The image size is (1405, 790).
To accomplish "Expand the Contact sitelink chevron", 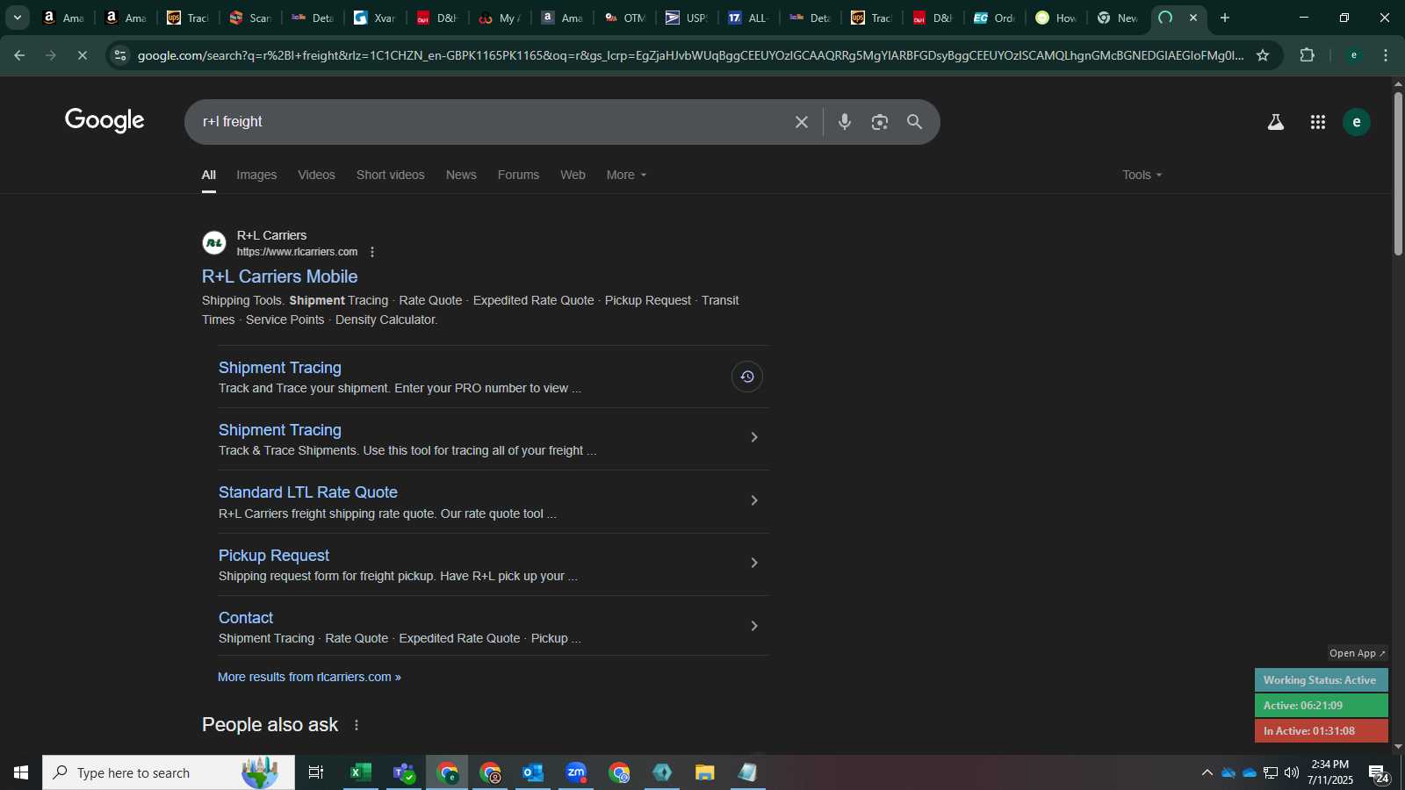I will pos(754,626).
